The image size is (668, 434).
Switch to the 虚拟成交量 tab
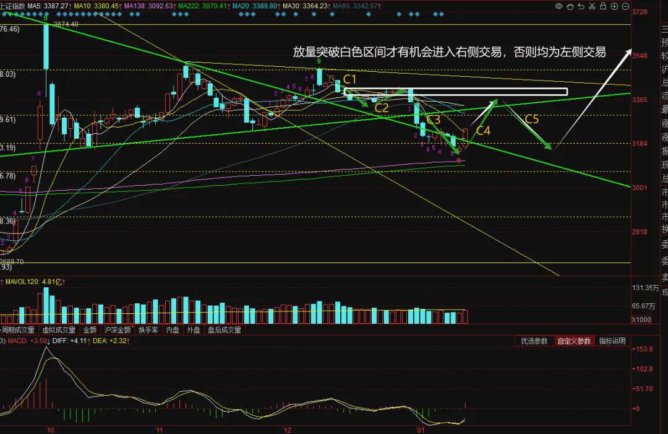point(59,330)
